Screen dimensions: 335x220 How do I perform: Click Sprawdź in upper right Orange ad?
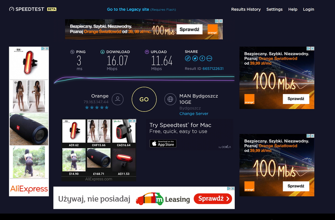pos(296,99)
